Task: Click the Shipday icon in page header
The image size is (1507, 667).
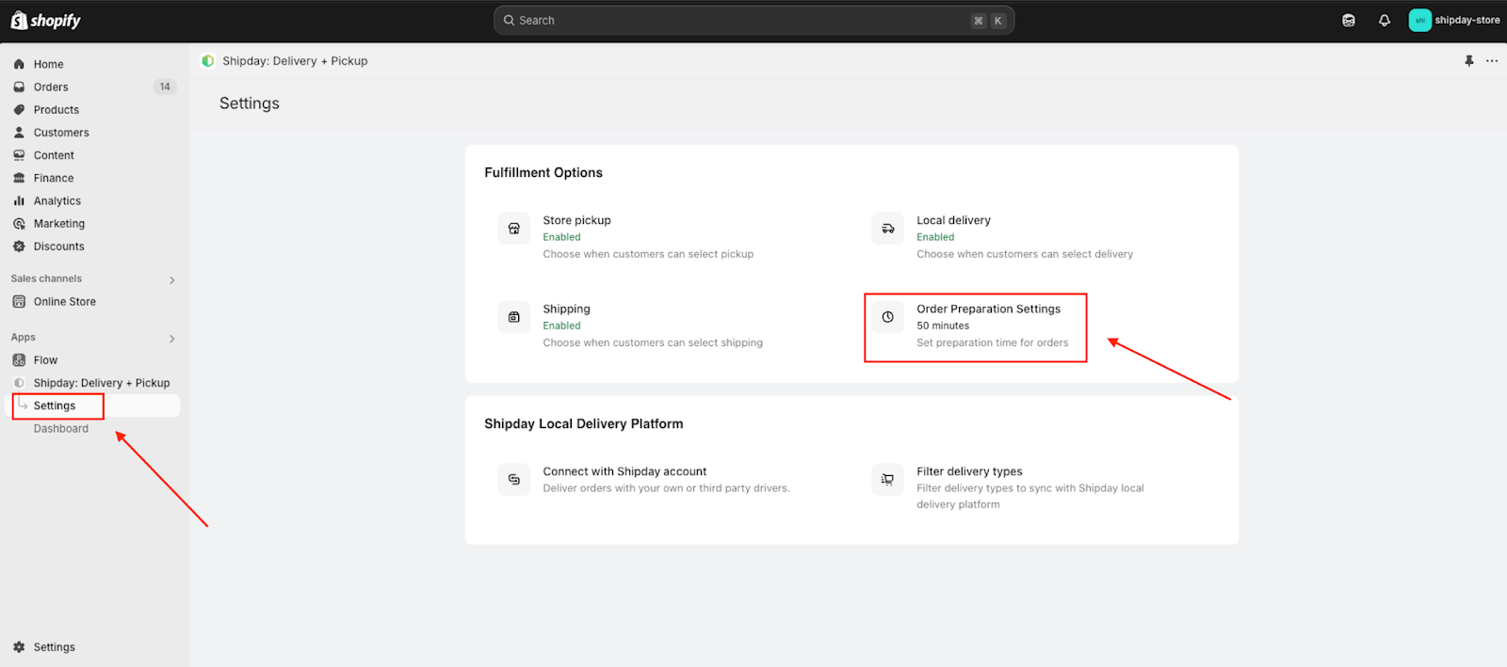Action: pos(208,61)
